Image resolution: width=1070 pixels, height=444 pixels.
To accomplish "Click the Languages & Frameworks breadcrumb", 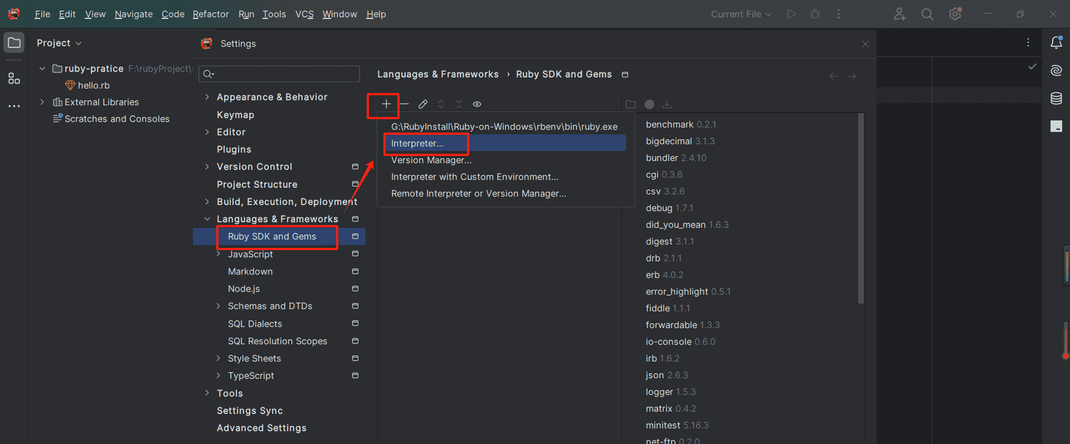I will click(x=437, y=74).
